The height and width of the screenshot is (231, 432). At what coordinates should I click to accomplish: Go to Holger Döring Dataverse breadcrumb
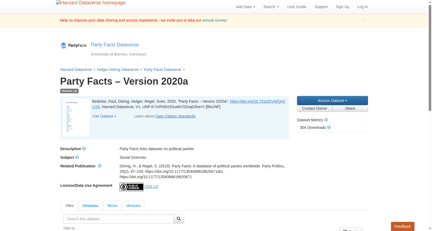click(118, 70)
